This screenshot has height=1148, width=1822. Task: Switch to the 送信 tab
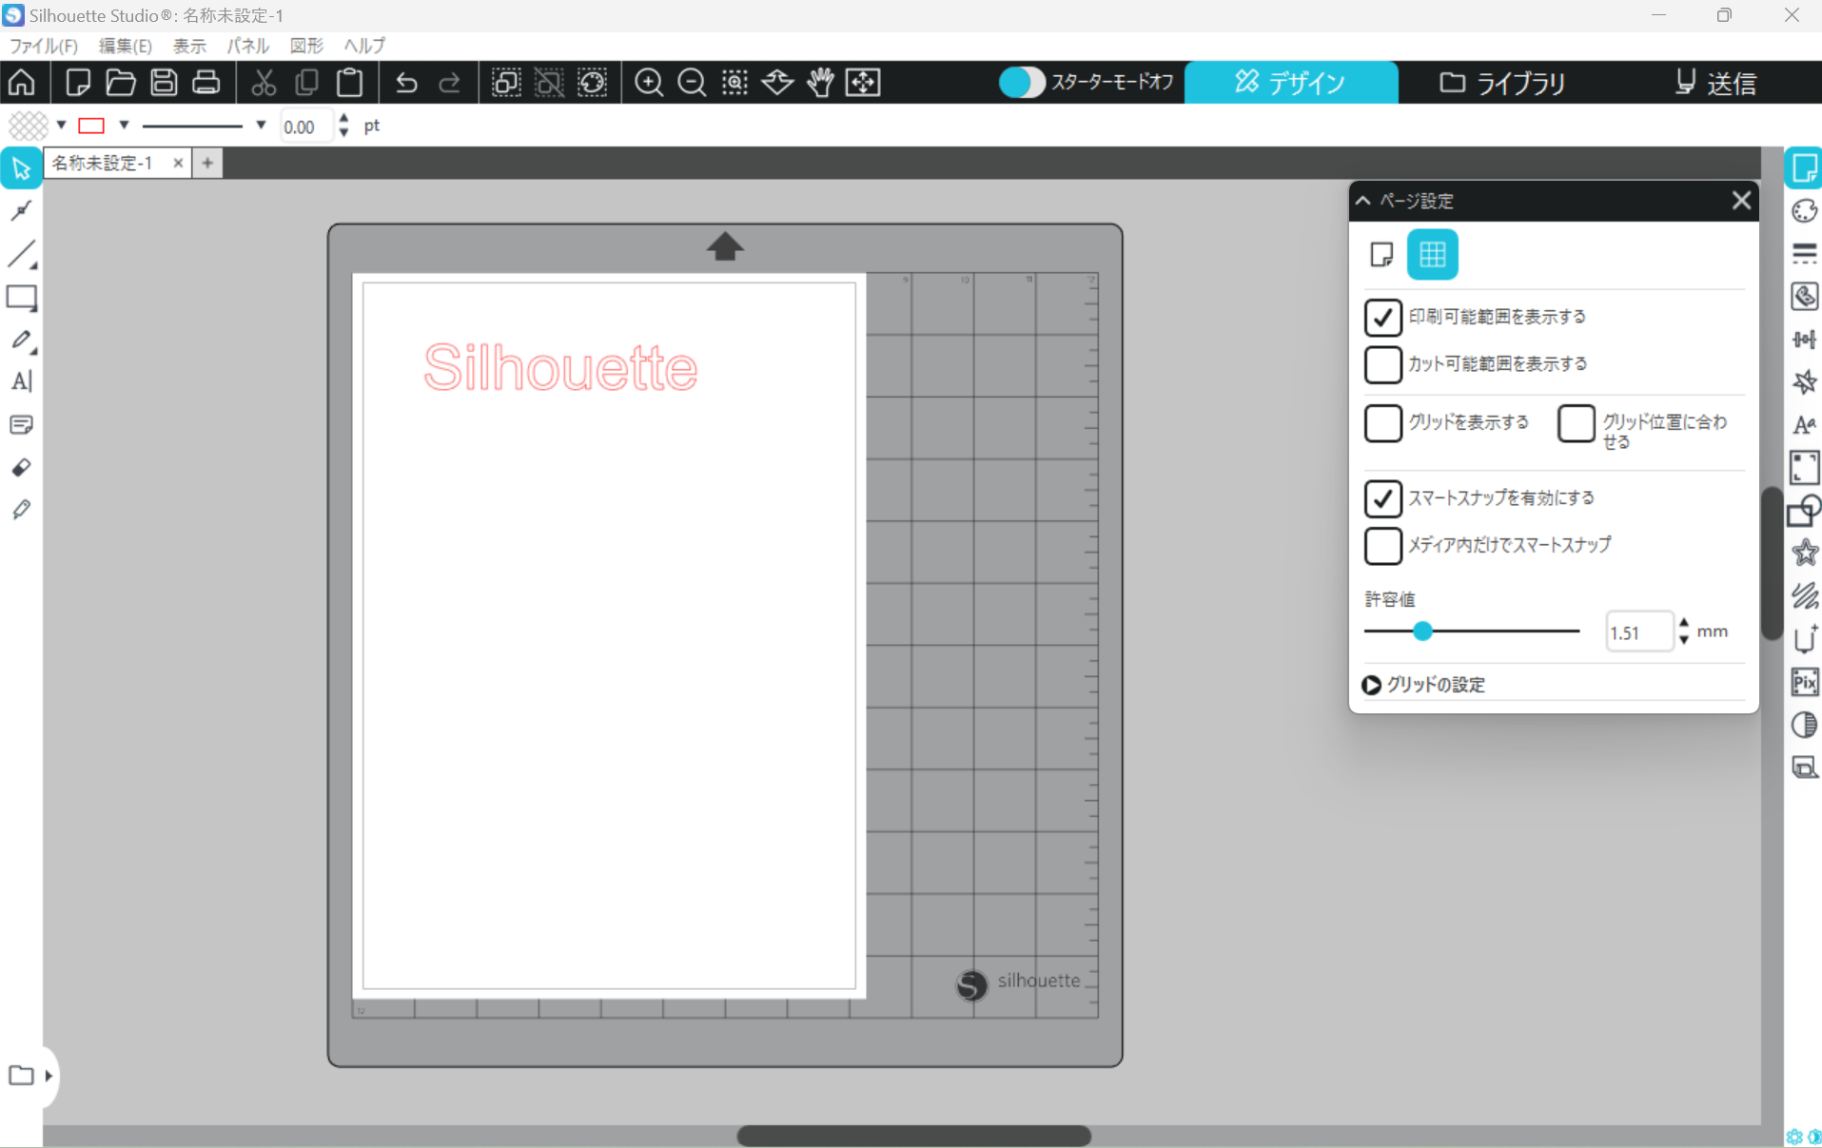(1714, 83)
